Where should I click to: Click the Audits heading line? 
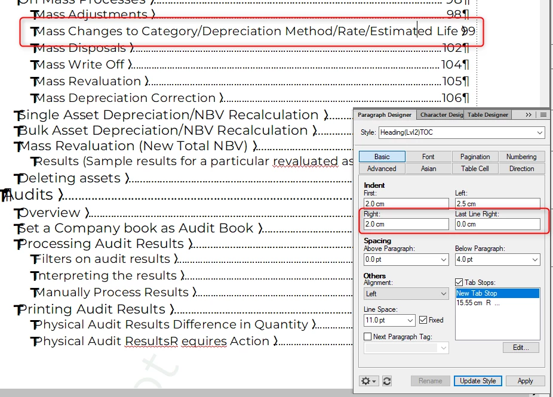pos(176,195)
